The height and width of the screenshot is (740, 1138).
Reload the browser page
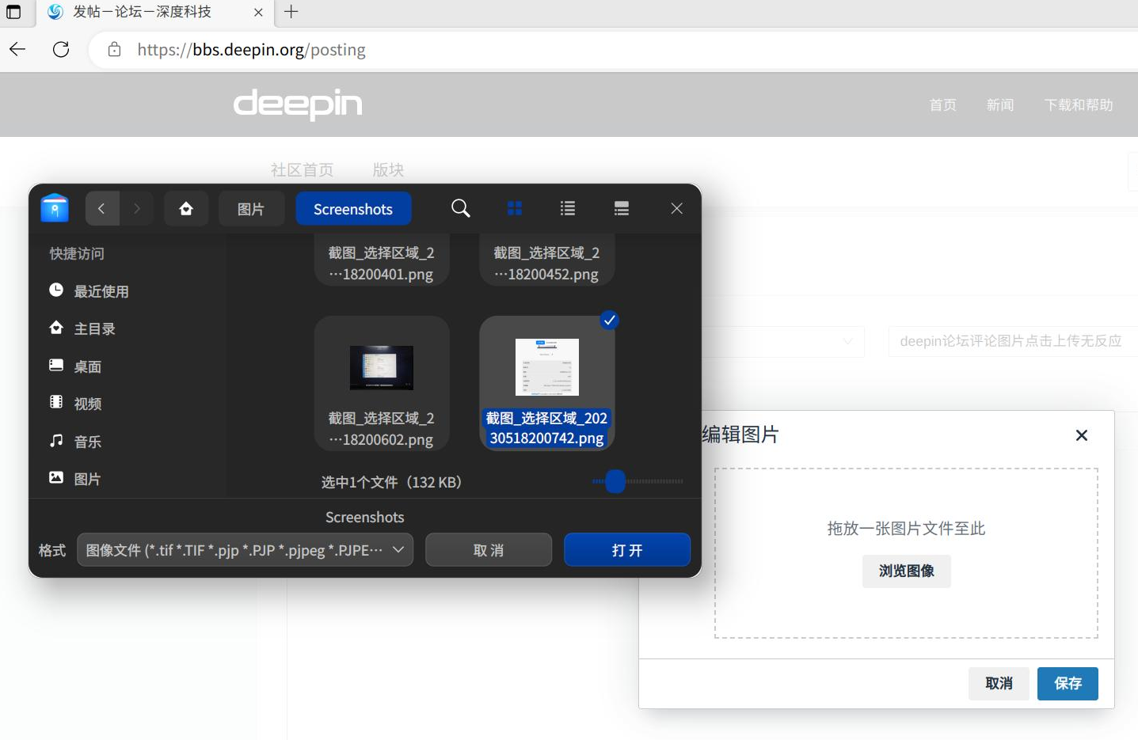point(61,50)
